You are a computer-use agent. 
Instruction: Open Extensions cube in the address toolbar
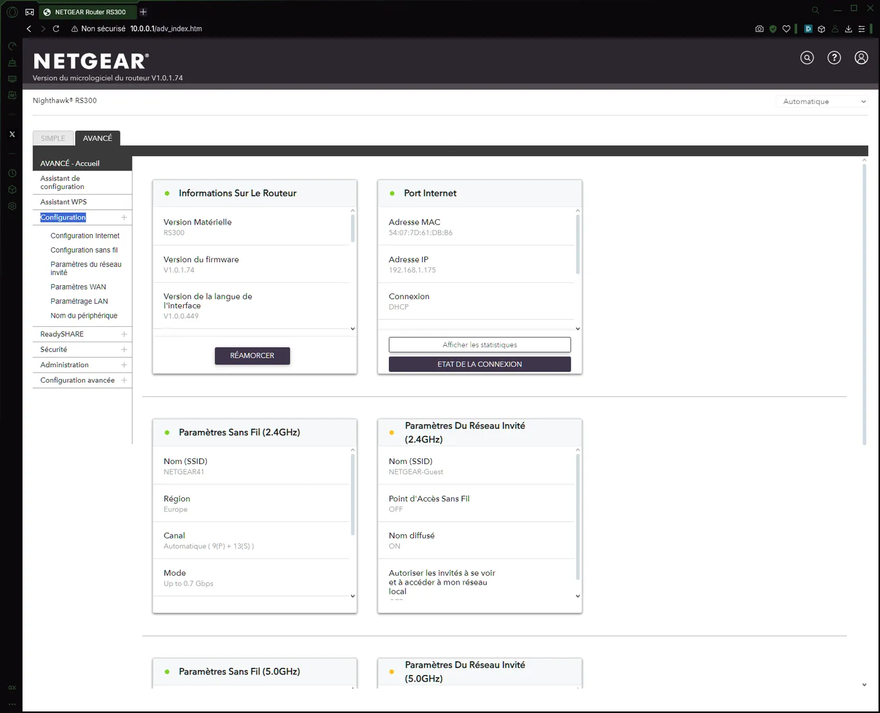[x=822, y=29]
